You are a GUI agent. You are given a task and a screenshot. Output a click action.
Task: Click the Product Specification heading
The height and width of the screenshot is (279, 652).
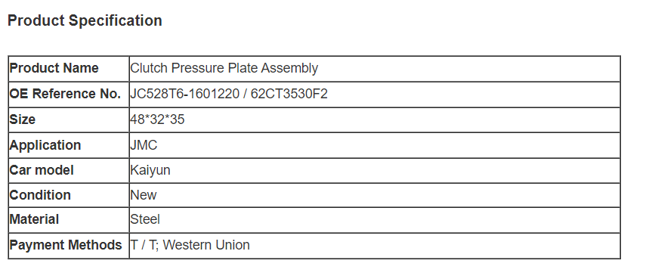coord(85,20)
